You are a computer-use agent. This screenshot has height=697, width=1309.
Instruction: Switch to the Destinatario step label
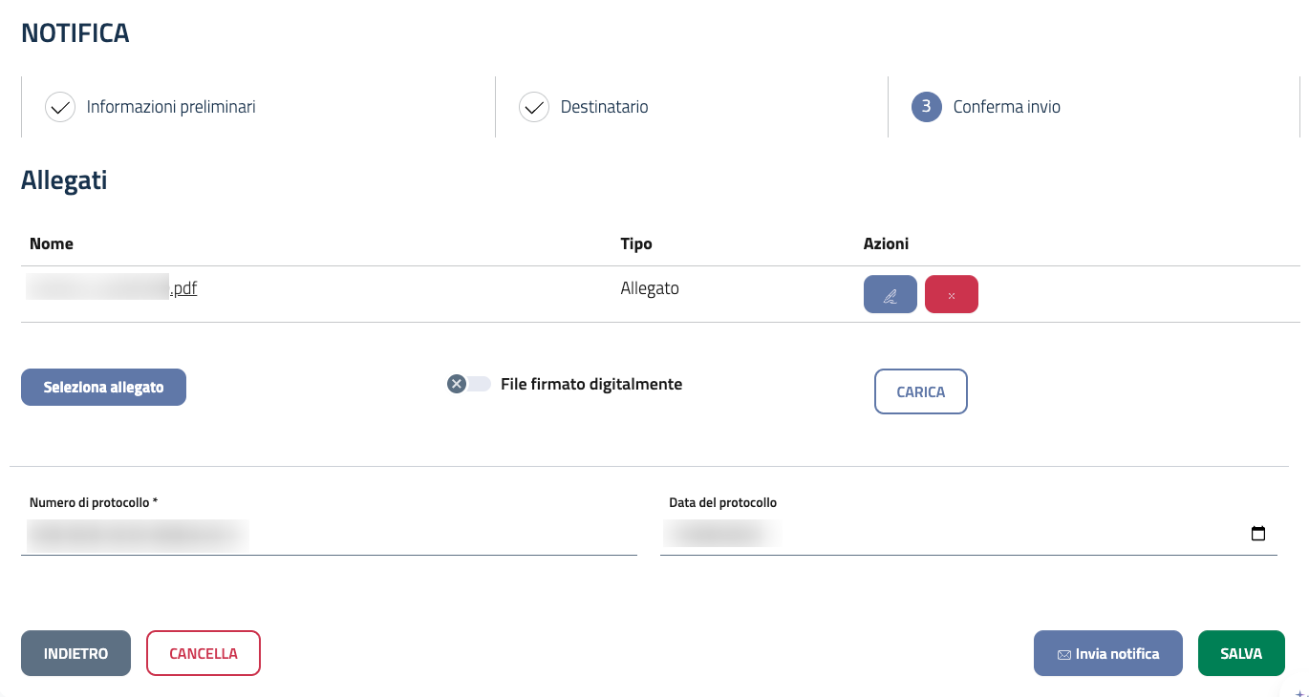point(604,107)
